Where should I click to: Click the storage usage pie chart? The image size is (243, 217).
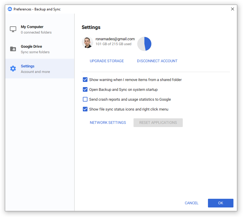pos(144,44)
